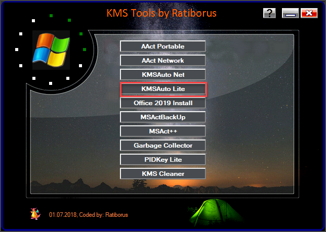Click the question mark help icon

(x=269, y=13)
